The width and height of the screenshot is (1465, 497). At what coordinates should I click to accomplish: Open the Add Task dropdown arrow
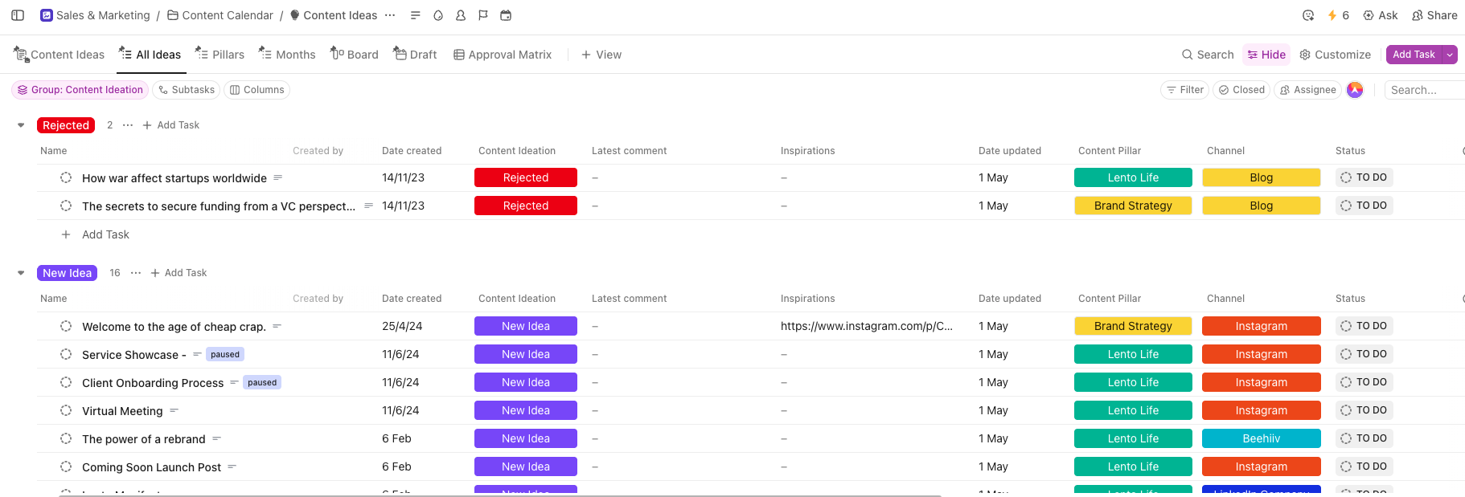click(1449, 55)
